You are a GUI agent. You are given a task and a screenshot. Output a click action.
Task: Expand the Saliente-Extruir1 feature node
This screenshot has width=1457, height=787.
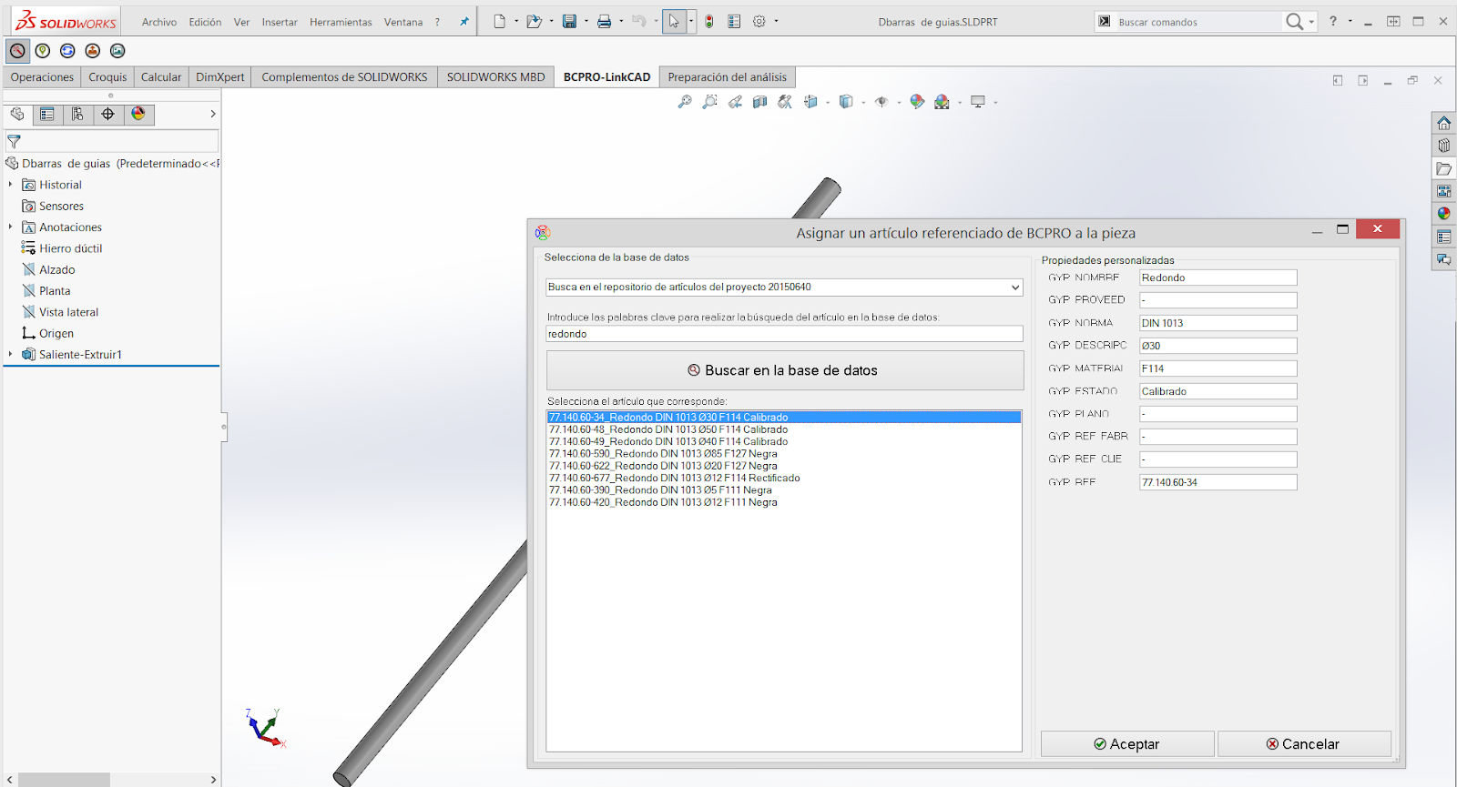pos(11,355)
